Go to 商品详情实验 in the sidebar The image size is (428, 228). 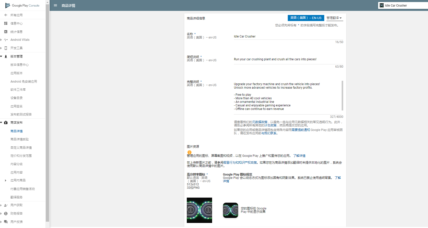point(19,139)
